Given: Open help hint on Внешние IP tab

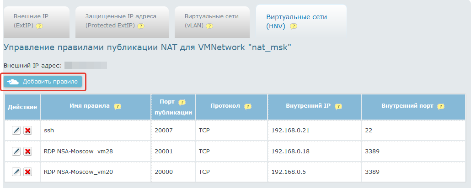Looking at the screenshot, I should (39, 26).
